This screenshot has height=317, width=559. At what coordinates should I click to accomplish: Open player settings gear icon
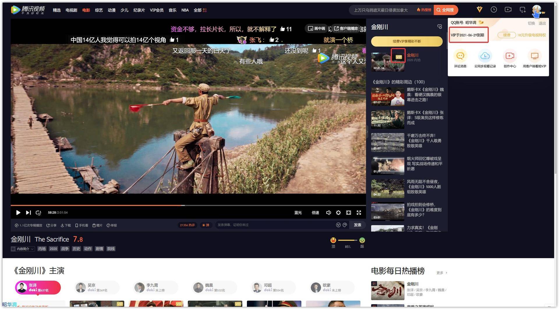(x=338, y=213)
